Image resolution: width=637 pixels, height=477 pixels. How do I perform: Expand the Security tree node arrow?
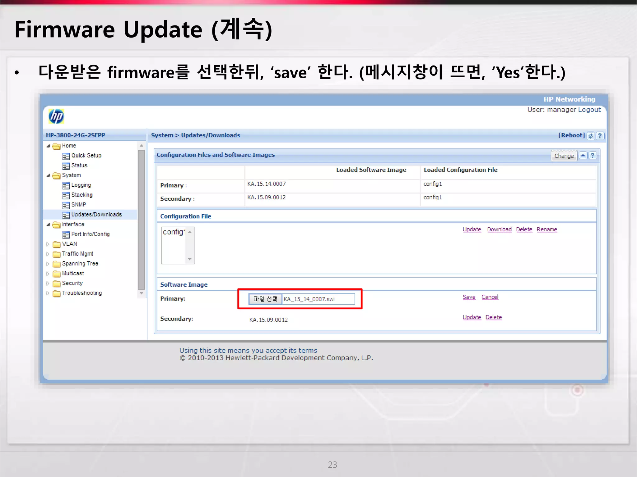(x=48, y=284)
